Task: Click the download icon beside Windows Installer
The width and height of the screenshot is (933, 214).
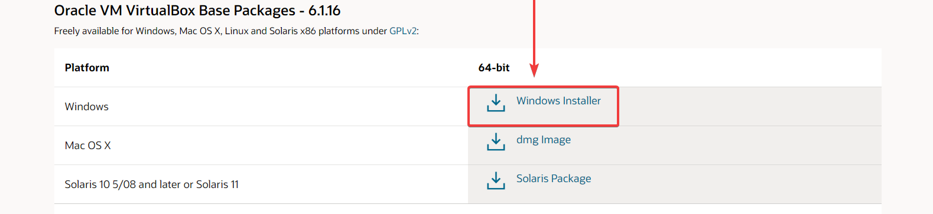Action: pos(496,103)
